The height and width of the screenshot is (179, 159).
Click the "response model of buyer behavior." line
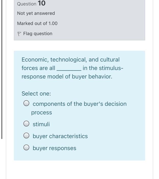tap(67, 77)
